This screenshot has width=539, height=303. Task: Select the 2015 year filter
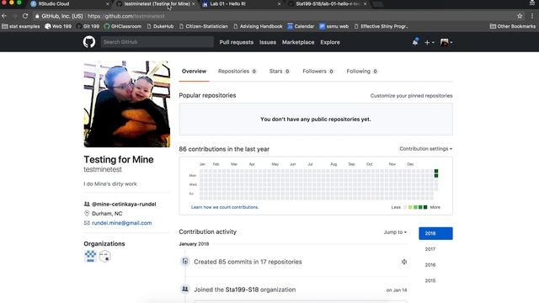430,280
